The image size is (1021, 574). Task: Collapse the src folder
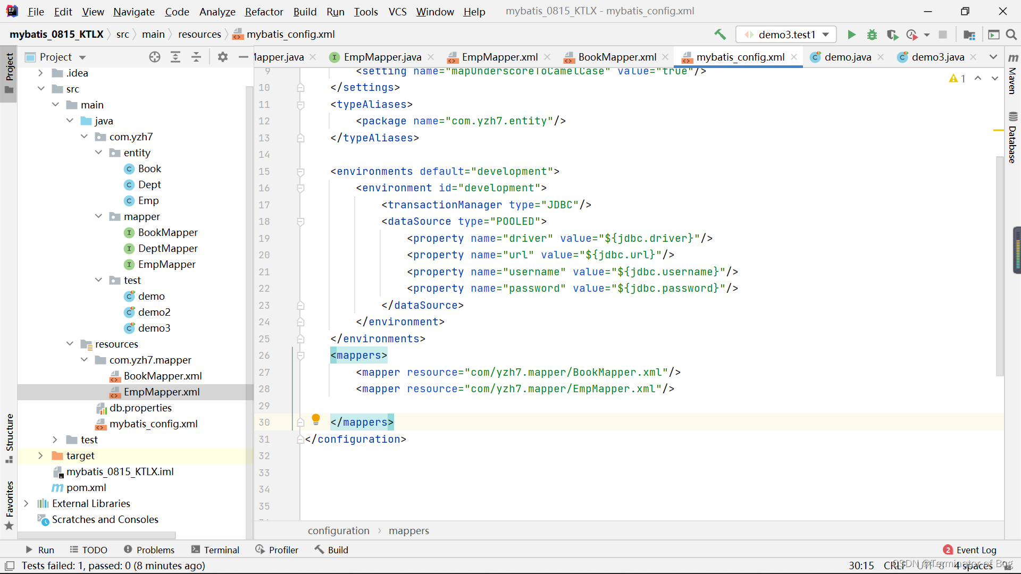pyautogui.click(x=40, y=89)
